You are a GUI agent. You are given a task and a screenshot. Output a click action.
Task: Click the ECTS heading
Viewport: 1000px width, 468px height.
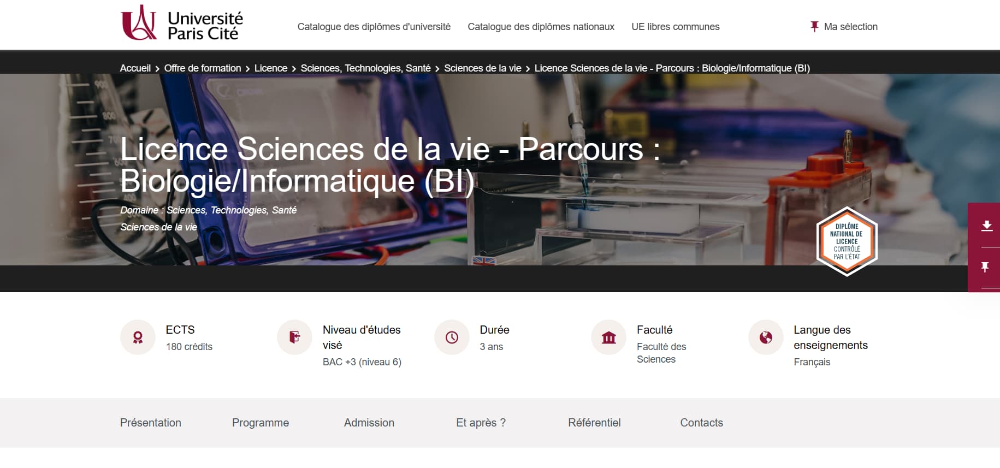180,330
